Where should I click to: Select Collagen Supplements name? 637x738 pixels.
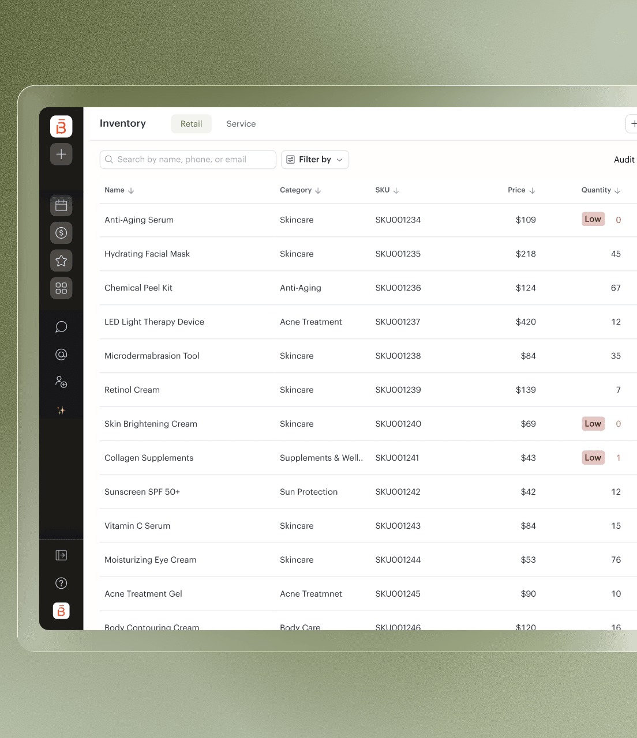coord(149,458)
